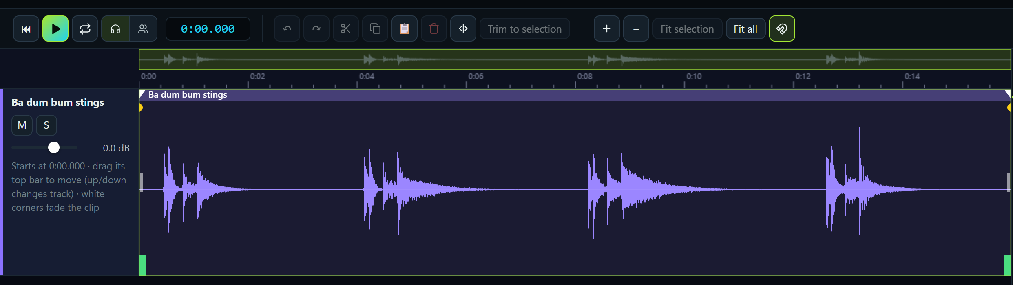This screenshot has height=285, width=1013.
Task: Click the 0.0 dB volume value
Action: click(116, 148)
